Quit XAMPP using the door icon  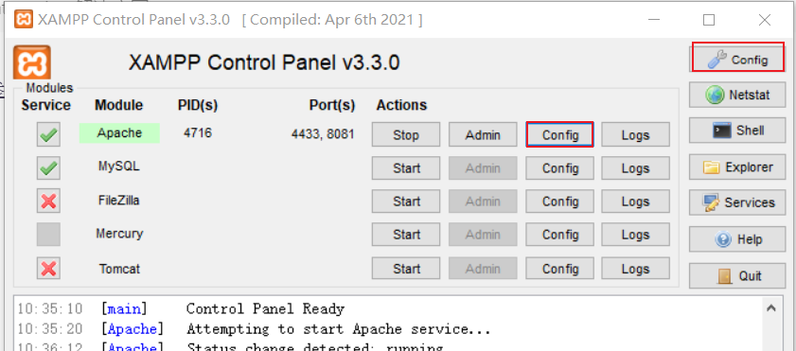coord(737,276)
